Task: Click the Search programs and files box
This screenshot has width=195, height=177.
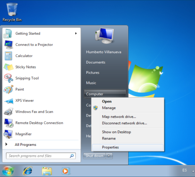Action: (41, 156)
